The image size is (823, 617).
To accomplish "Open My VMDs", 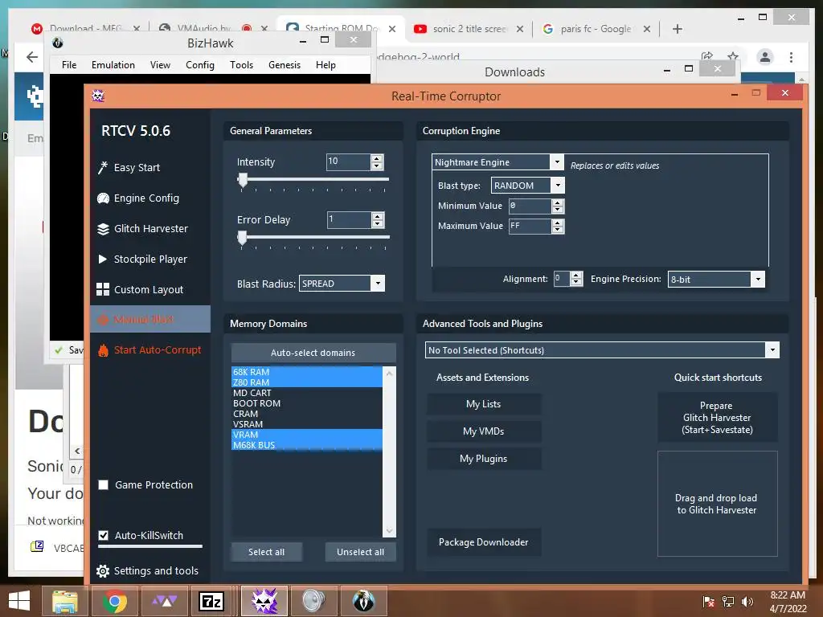I will click(483, 431).
